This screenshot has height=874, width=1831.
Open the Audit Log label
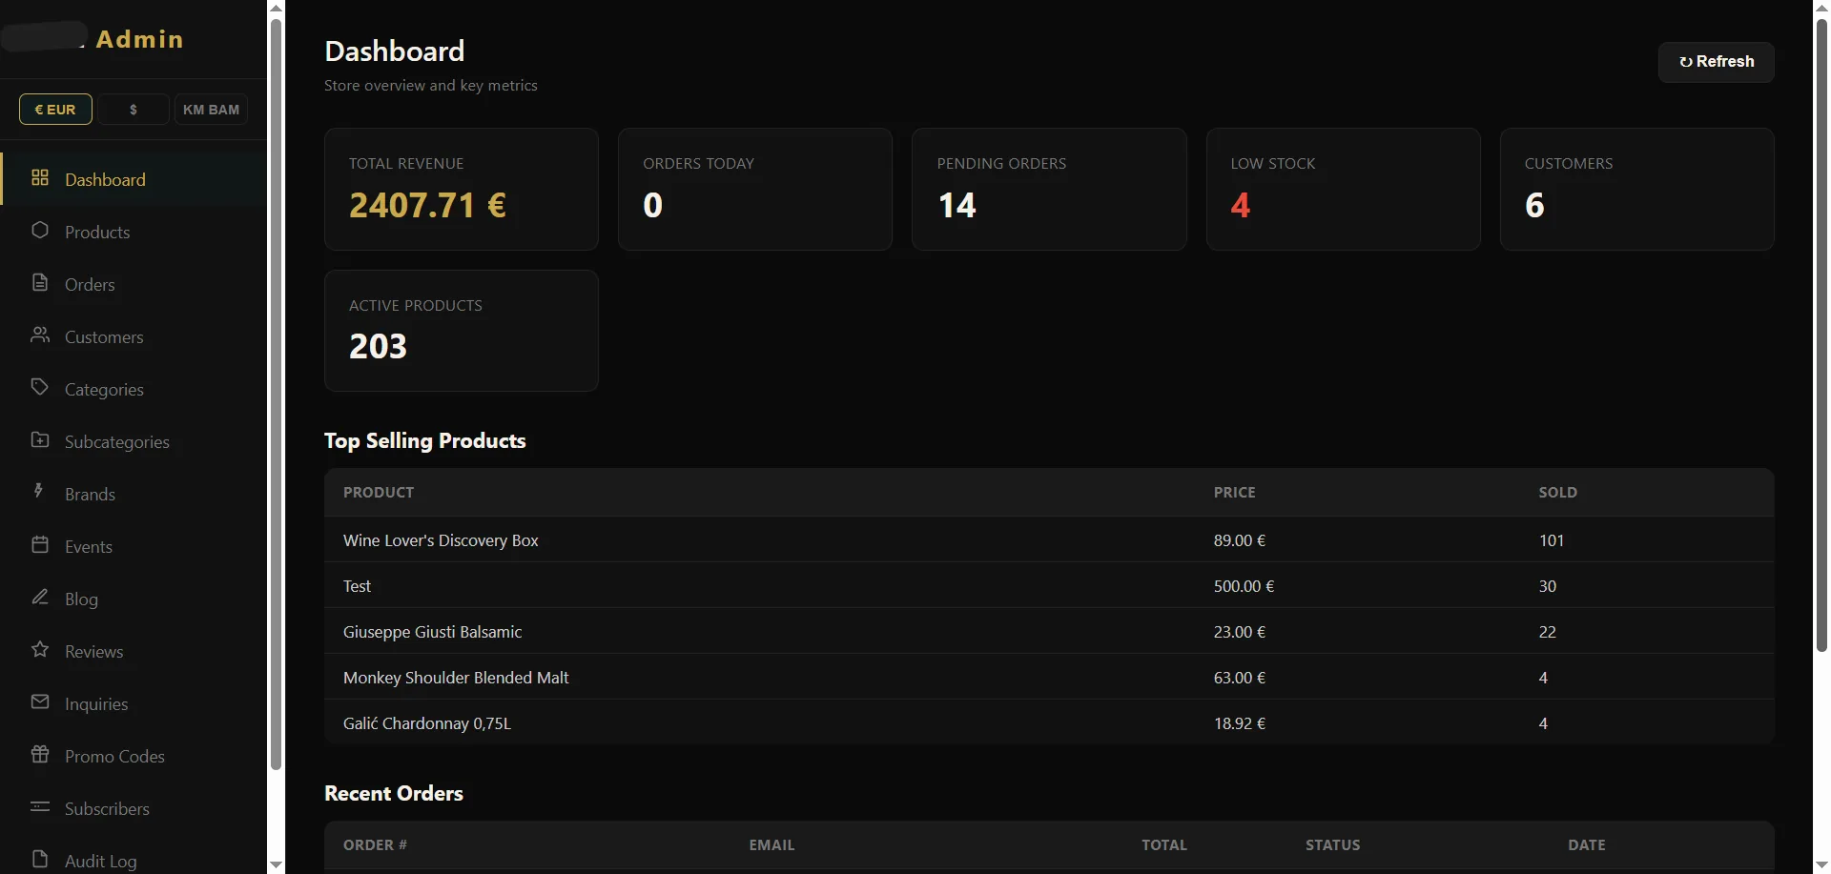point(101,862)
